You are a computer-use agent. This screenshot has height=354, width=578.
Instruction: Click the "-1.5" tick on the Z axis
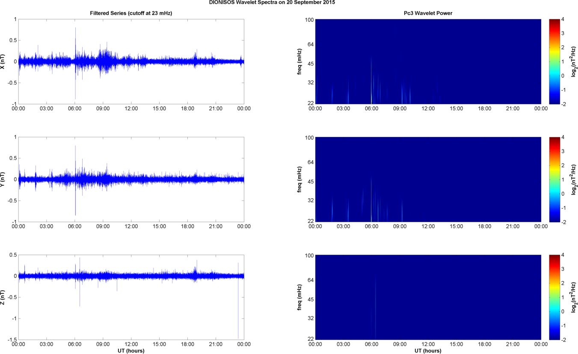pos(12,339)
